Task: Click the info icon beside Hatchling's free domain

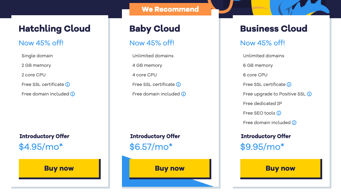Action: [x=73, y=94]
